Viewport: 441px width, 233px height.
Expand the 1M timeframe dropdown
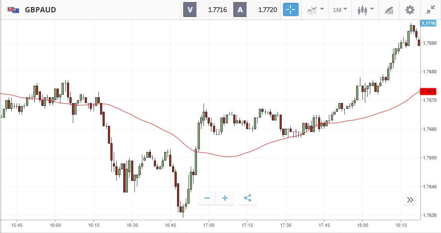(340, 10)
